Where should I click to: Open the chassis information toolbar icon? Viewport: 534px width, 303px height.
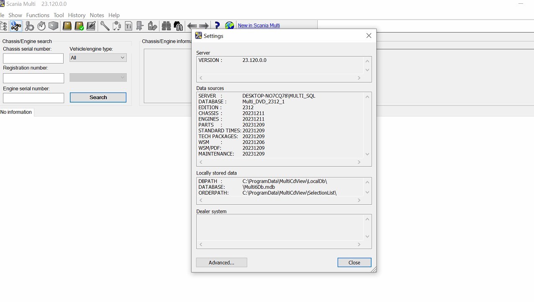(16, 26)
